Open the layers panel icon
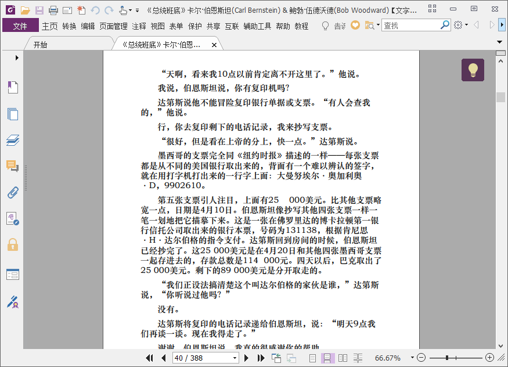This screenshot has width=508, height=367. tap(13, 141)
